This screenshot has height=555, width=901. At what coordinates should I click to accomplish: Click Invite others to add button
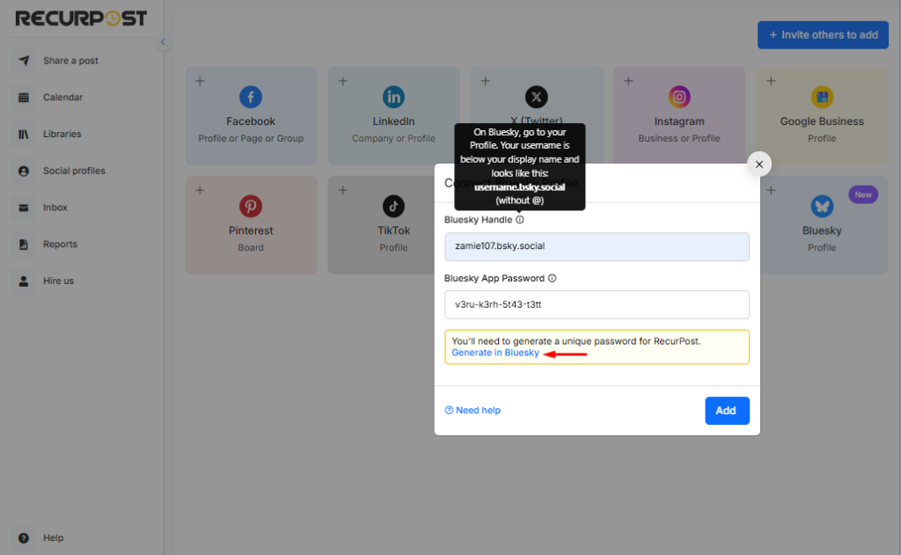tap(823, 35)
